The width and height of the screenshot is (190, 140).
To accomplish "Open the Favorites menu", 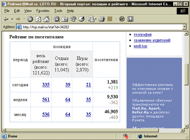I will coord(43,11).
